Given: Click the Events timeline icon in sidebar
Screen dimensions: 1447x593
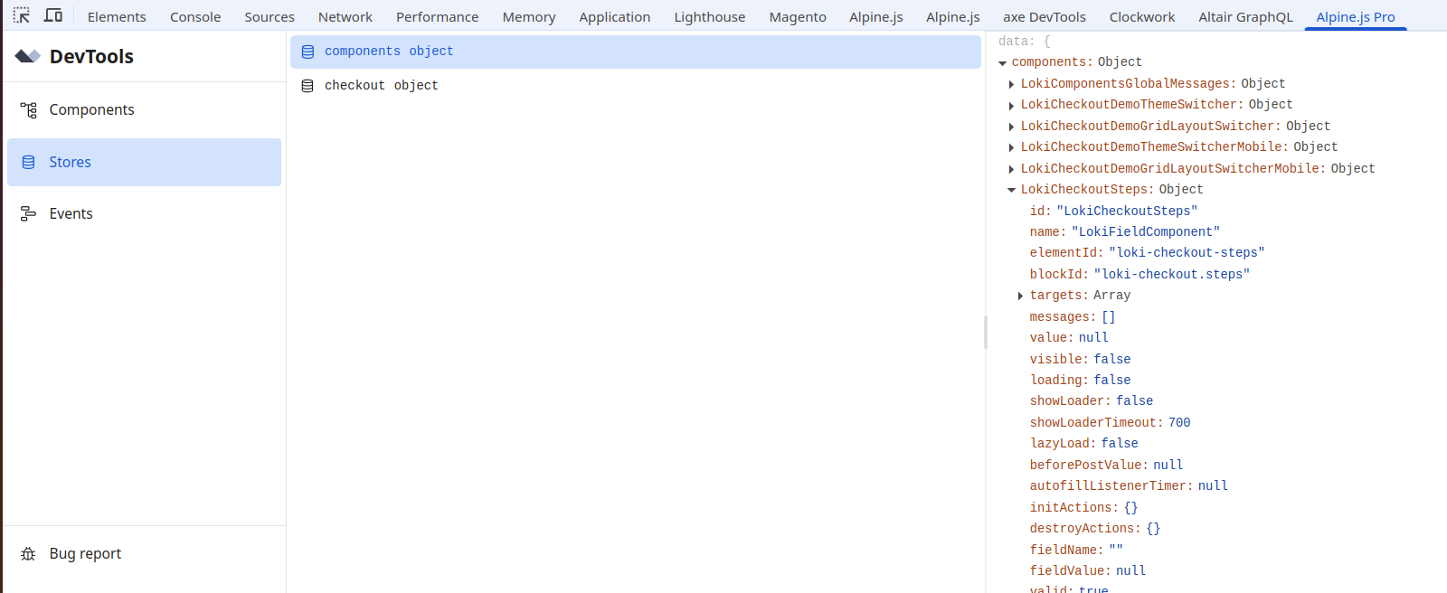Looking at the screenshot, I should (x=29, y=214).
